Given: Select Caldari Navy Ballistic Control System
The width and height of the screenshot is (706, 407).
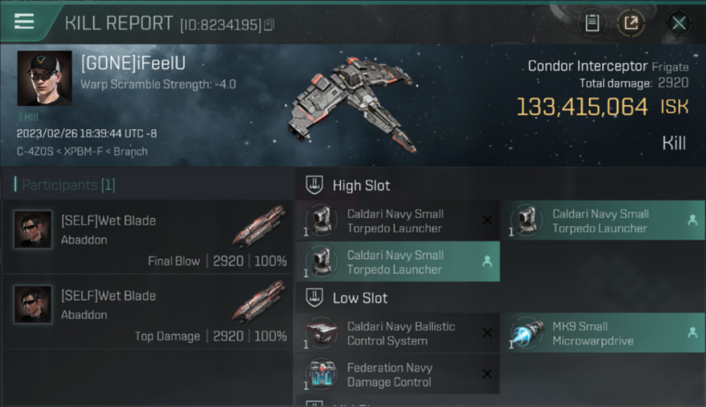Looking at the screenshot, I should pyautogui.click(x=398, y=333).
